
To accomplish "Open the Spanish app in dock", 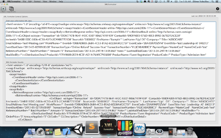I will click(125, 128).
